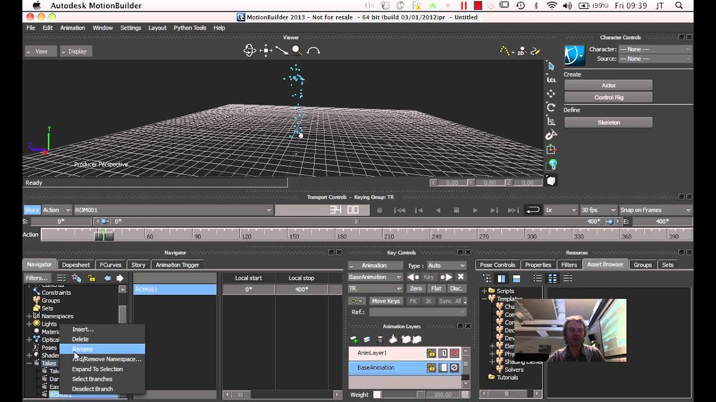Open the macOS Wi-Fi status menu
This screenshot has width=716, height=402.
(x=552, y=6)
